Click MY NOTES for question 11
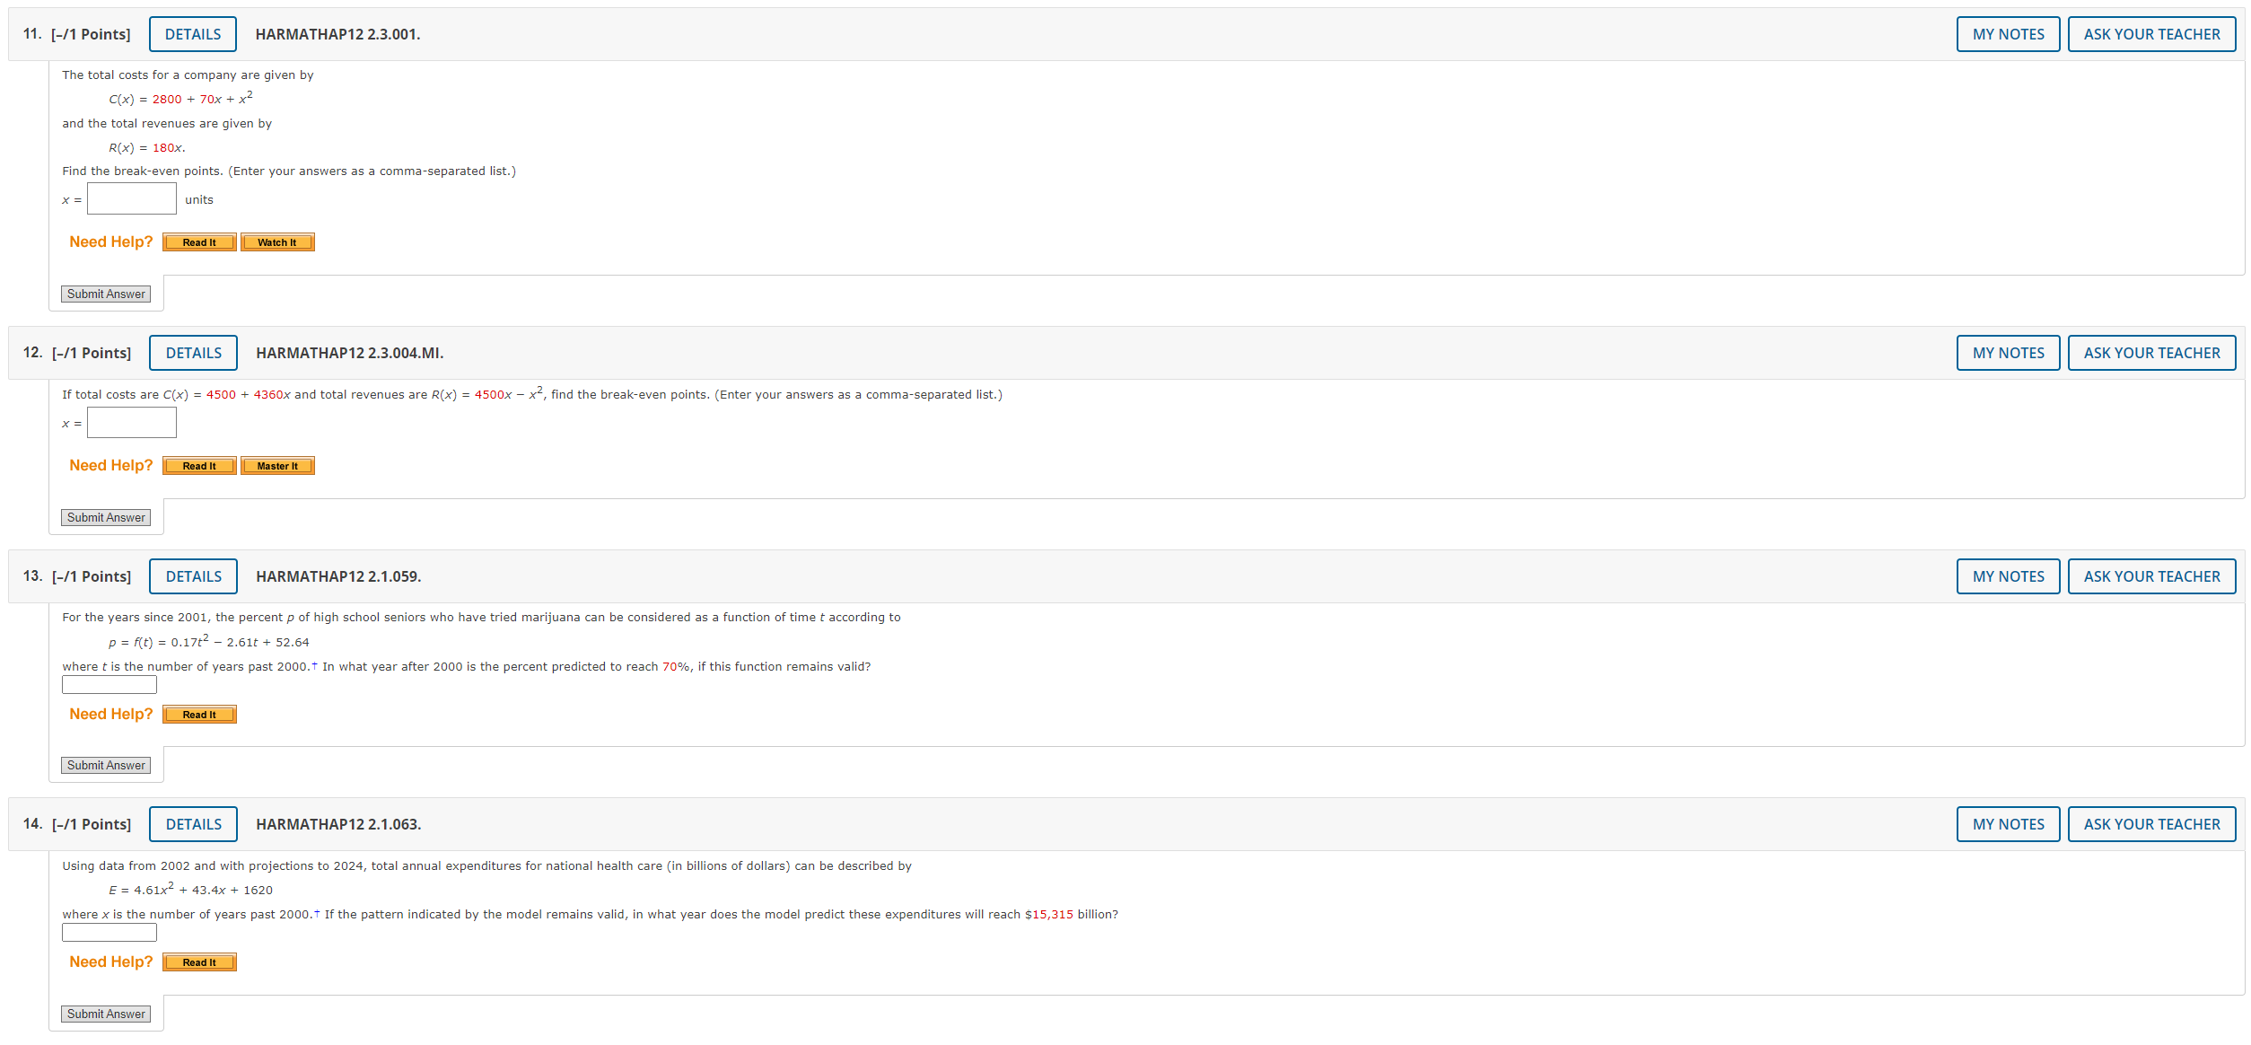 [x=2008, y=34]
